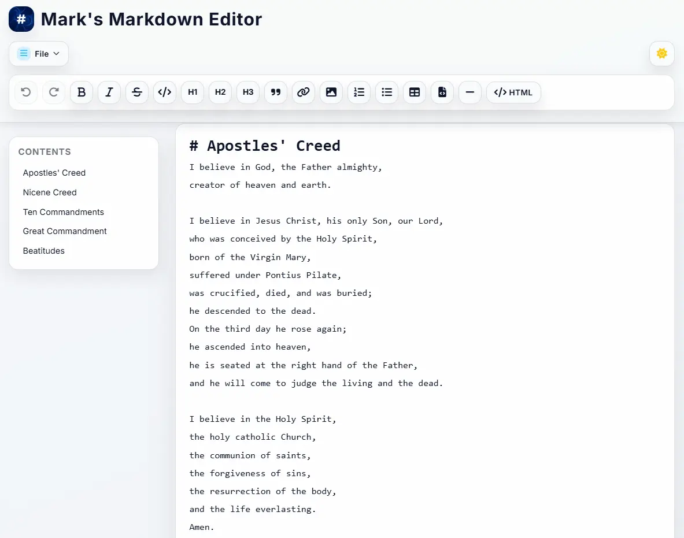Select the strikethrough tool
Viewport: 684px width, 538px height.
(x=136, y=92)
